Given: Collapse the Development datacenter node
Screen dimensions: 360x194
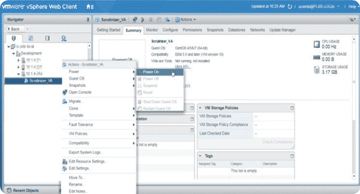Looking at the screenshot, I should [13, 54].
